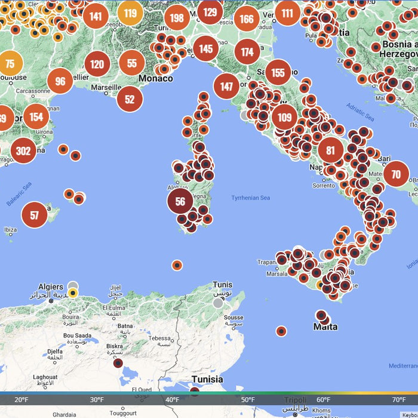Open the 56 cluster on Sardinia
This screenshot has width=418, height=418.
[x=180, y=202]
